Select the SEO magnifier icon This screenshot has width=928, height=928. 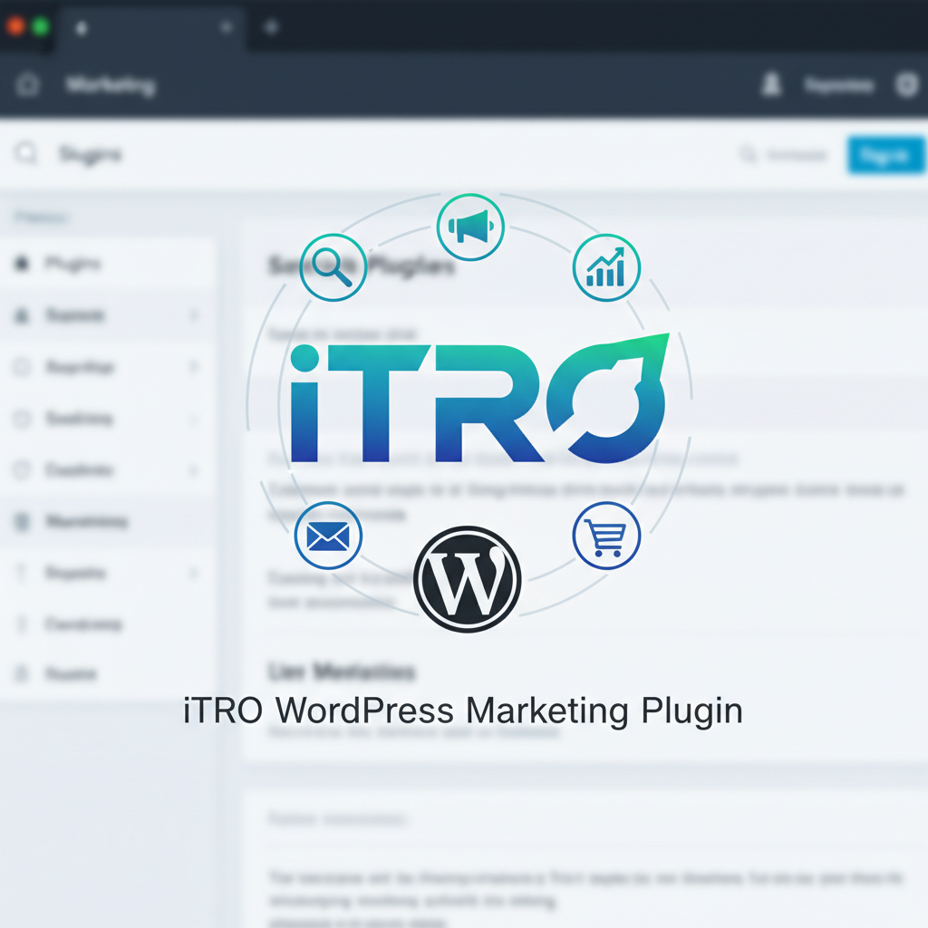point(333,267)
